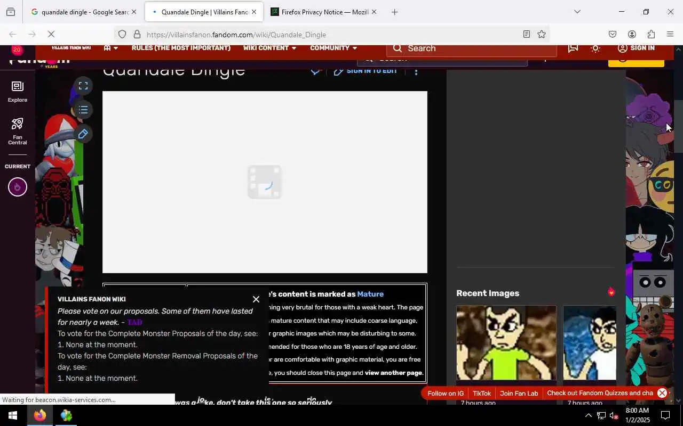Viewport: 683px width, 426px height.
Task: Click SIGN IN TO EDIT link
Action: tap(366, 71)
